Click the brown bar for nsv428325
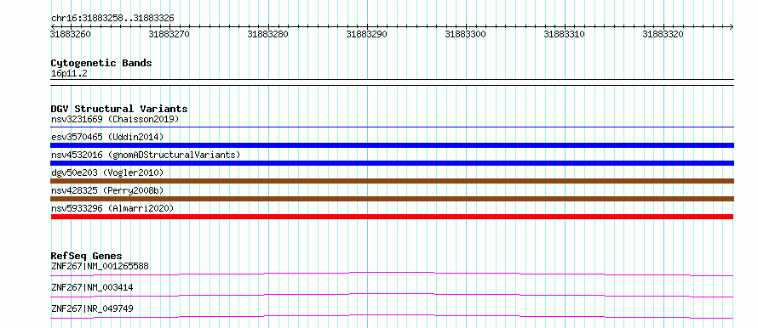This screenshot has height=328, width=758. (392, 199)
